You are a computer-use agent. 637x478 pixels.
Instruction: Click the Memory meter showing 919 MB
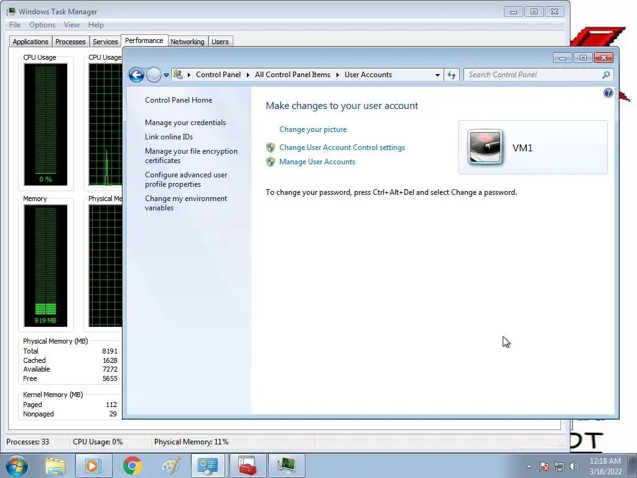(x=45, y=266)
